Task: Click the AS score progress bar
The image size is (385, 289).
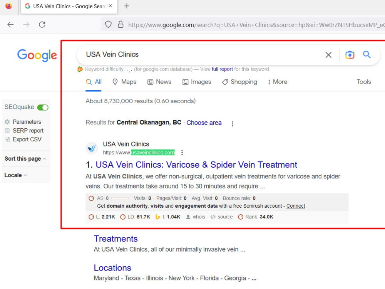Action: [120, 198]
